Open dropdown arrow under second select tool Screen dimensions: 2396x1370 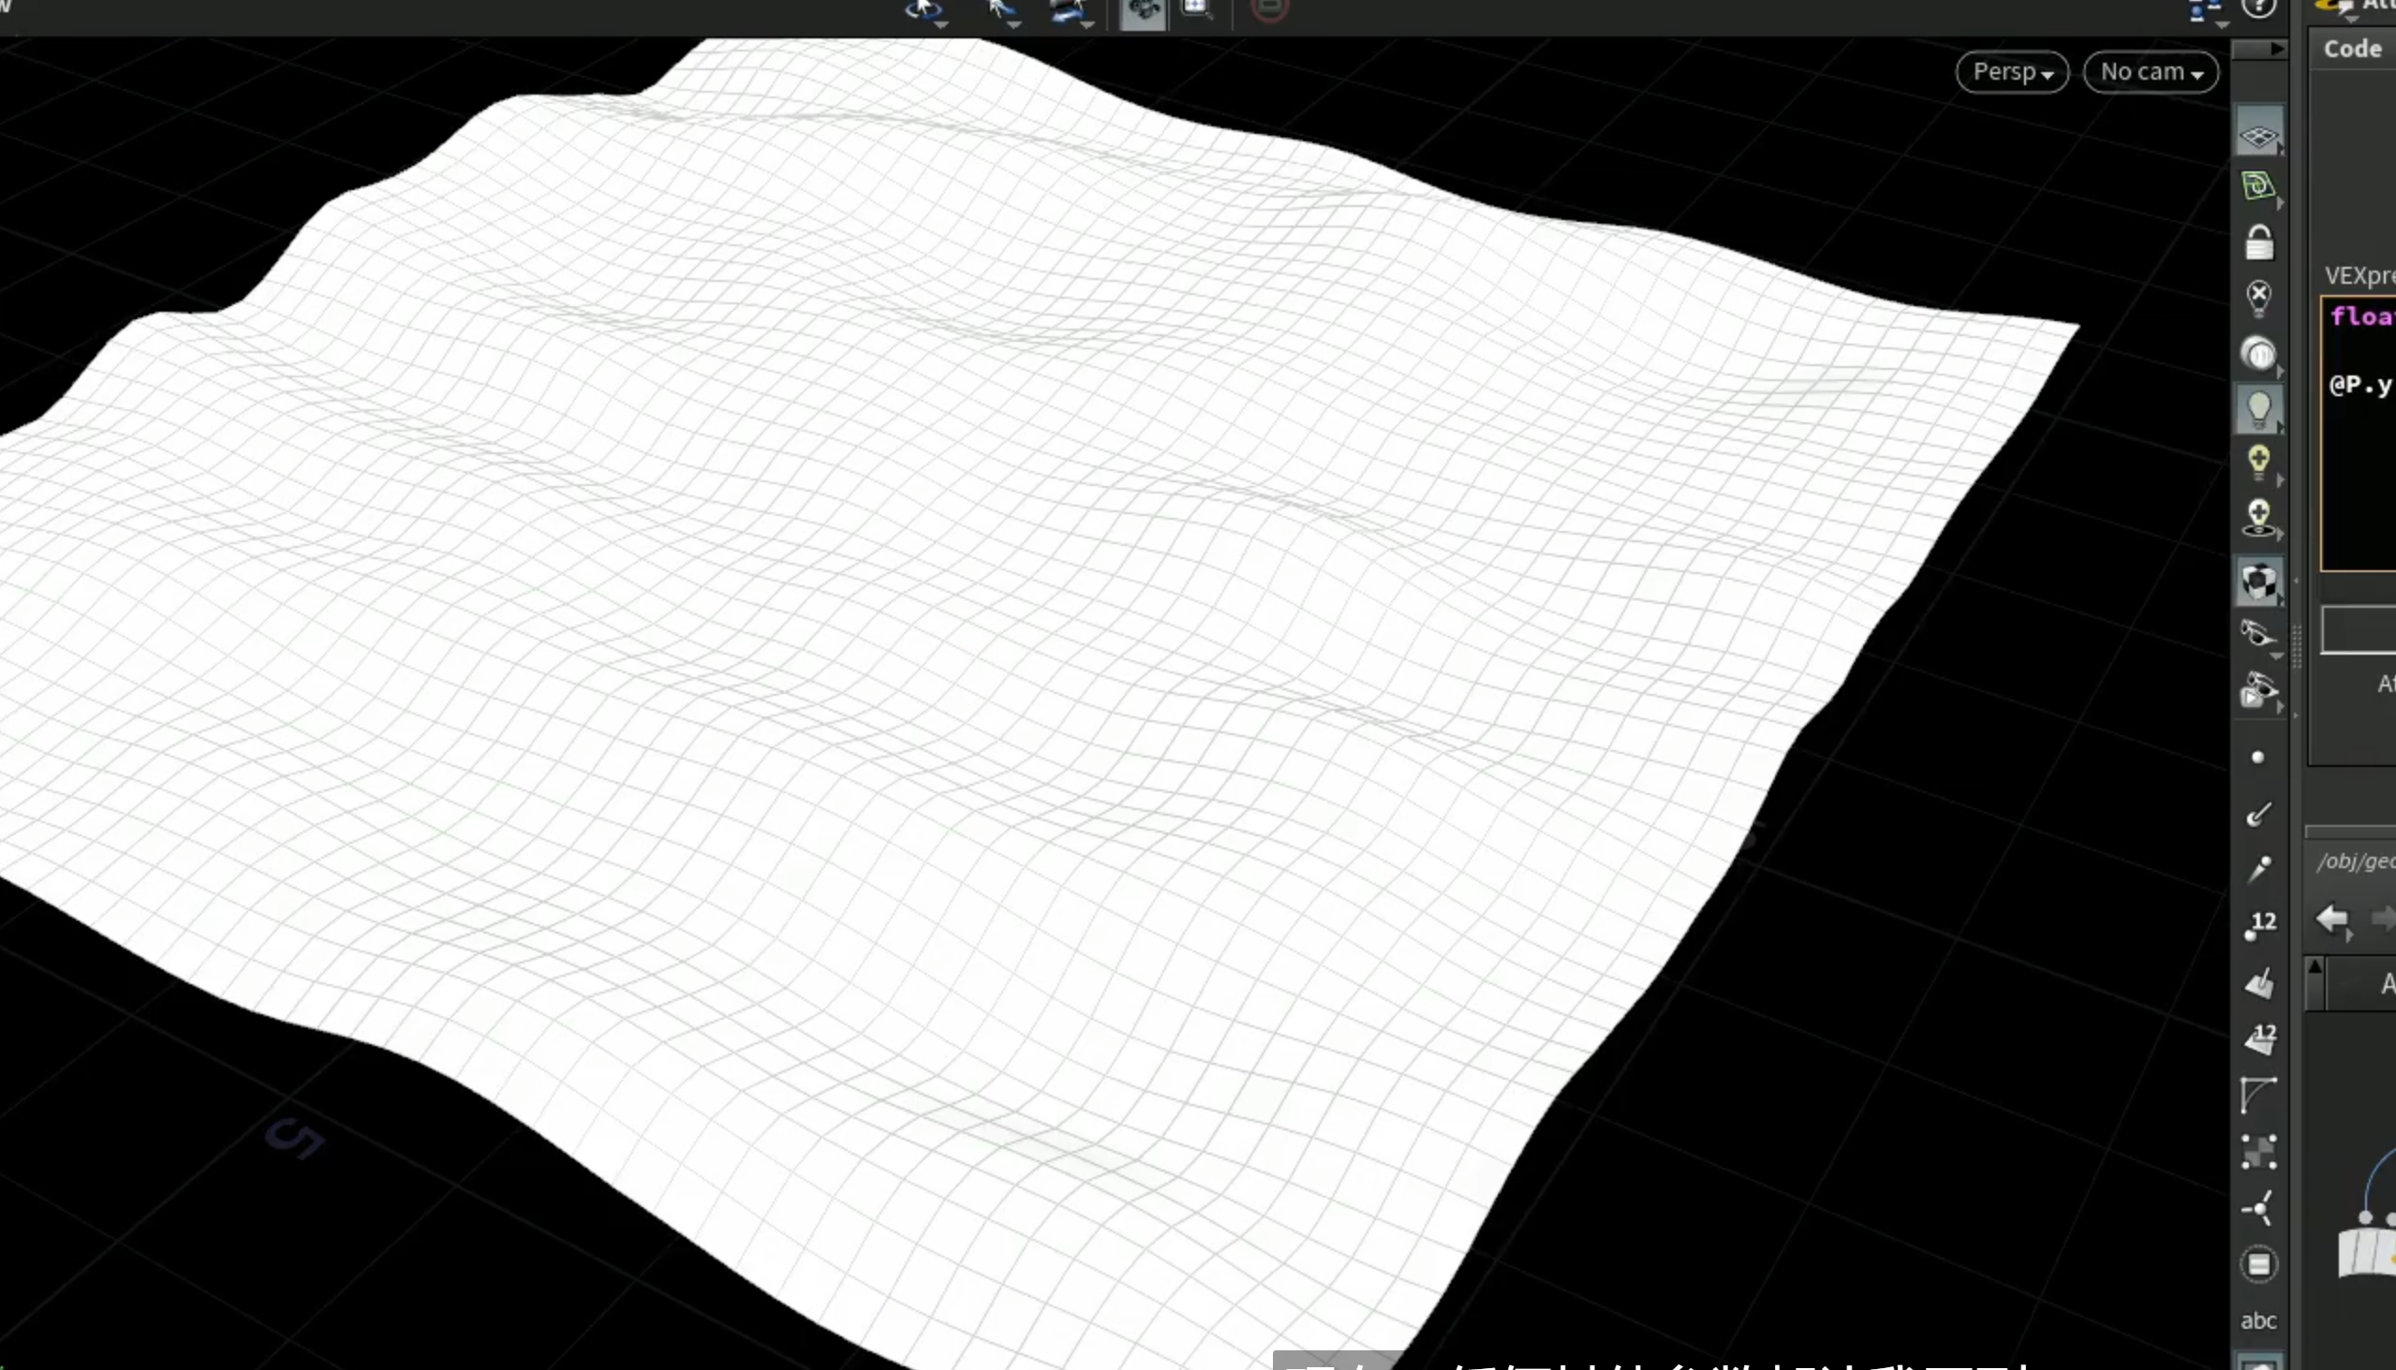[x=1014, y=25]
